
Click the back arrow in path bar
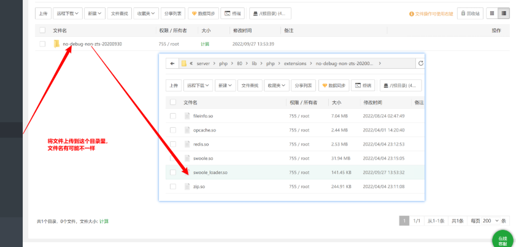point(172,63)
